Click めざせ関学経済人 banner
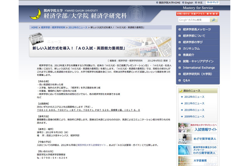Image resolution: width=249 pixels, height=166 pixels. [x=198, y=139]
